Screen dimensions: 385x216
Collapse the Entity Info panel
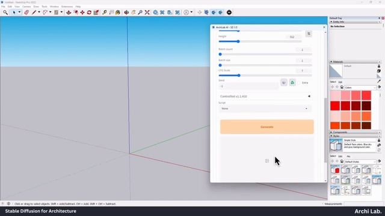[x=355, y=22]
